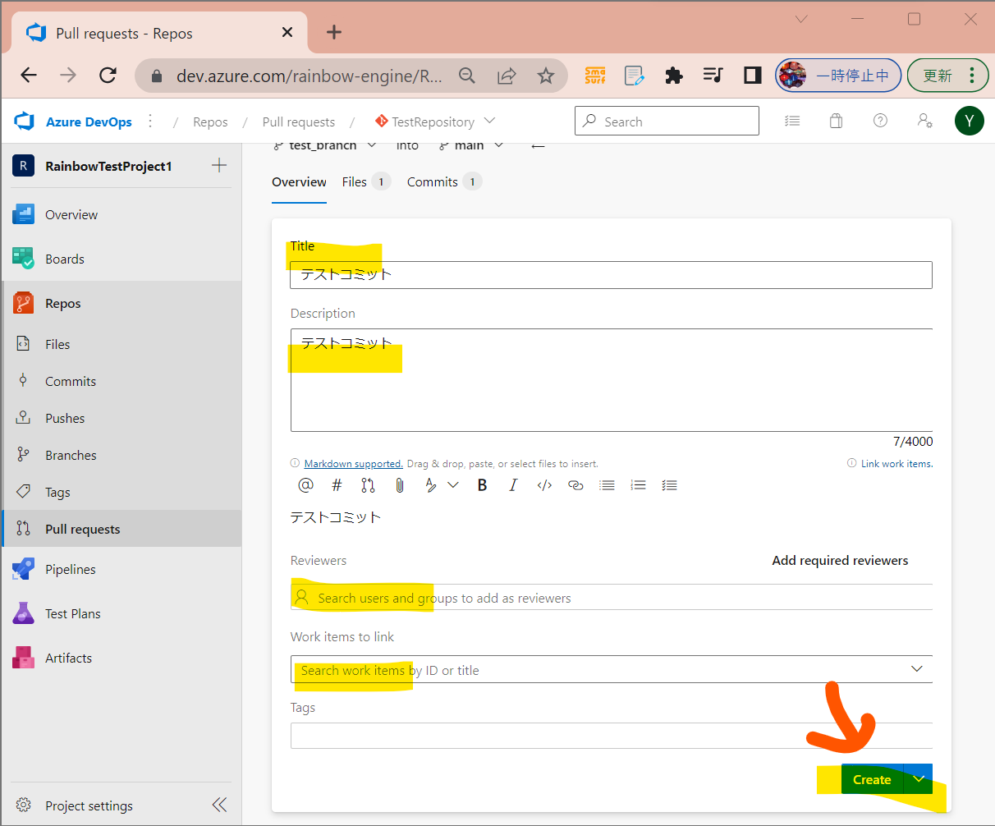Click the # work item mention icon
The image size is (995, 826).
coord(337,485)
